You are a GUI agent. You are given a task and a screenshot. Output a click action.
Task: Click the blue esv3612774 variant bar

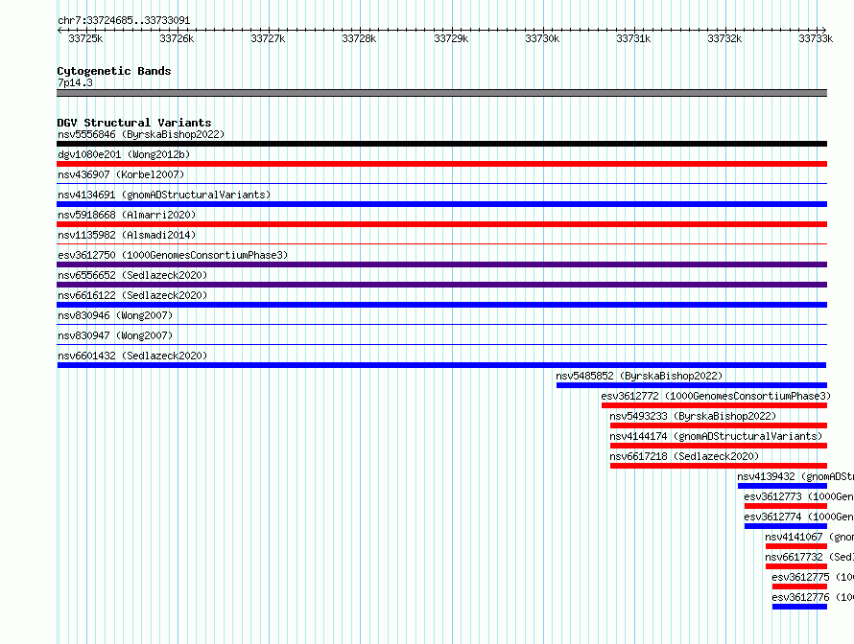click(x=785, y=526)
